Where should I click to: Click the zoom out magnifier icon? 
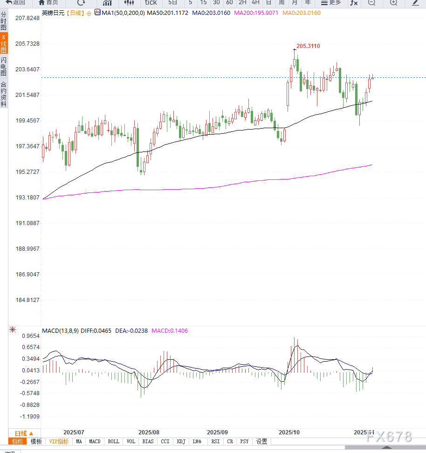(371, 2)
